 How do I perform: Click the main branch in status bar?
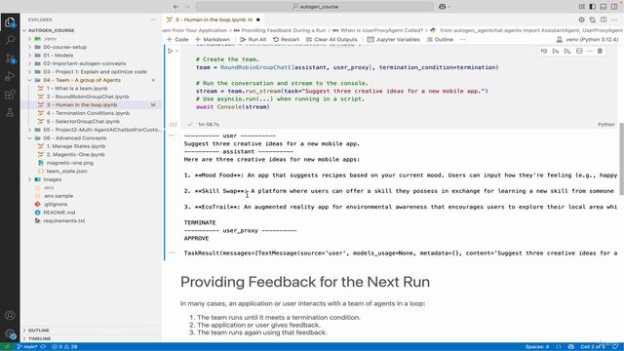pyautogui.click(x=26, y=347)
